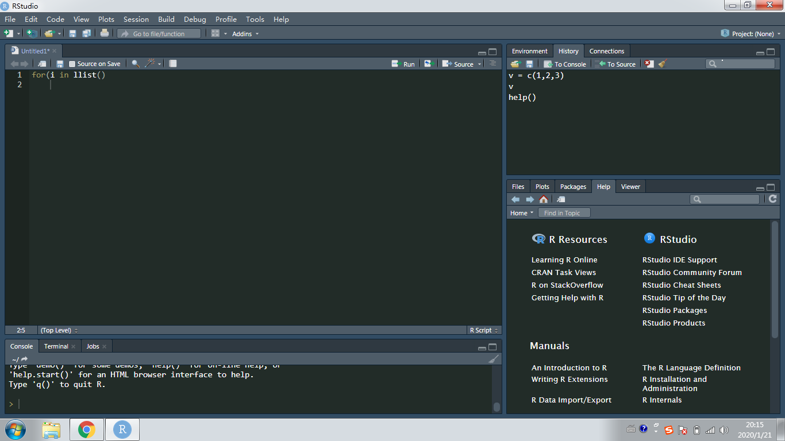Click the editor's go-back arrow
Viewport: 785px width, 441px height.
point(14,64)
